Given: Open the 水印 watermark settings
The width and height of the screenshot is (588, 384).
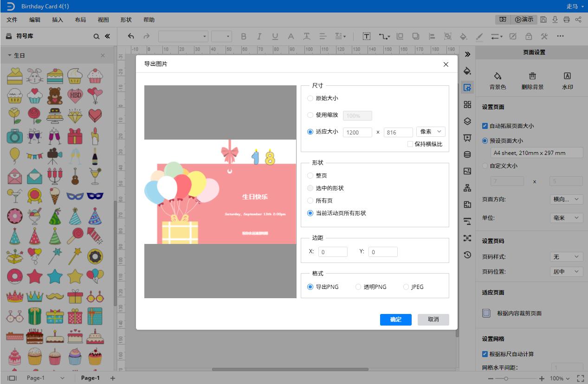Looking at the screenshot, I should coord(567,80).
